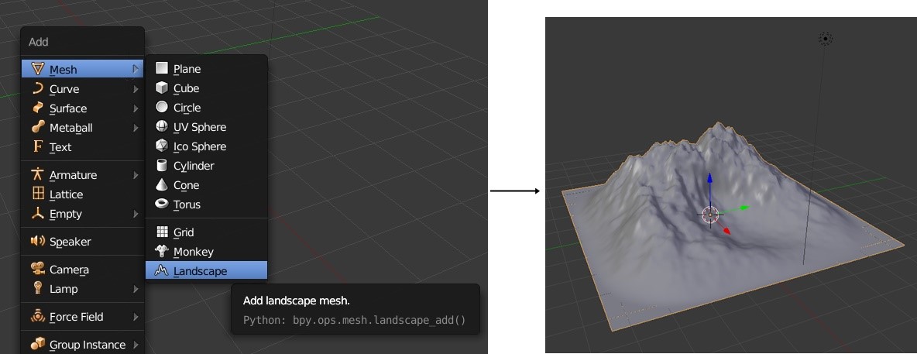The height and width of the screenshot is (354, 917).
Task: Add a Torus mesh
Action: point(207,204)
